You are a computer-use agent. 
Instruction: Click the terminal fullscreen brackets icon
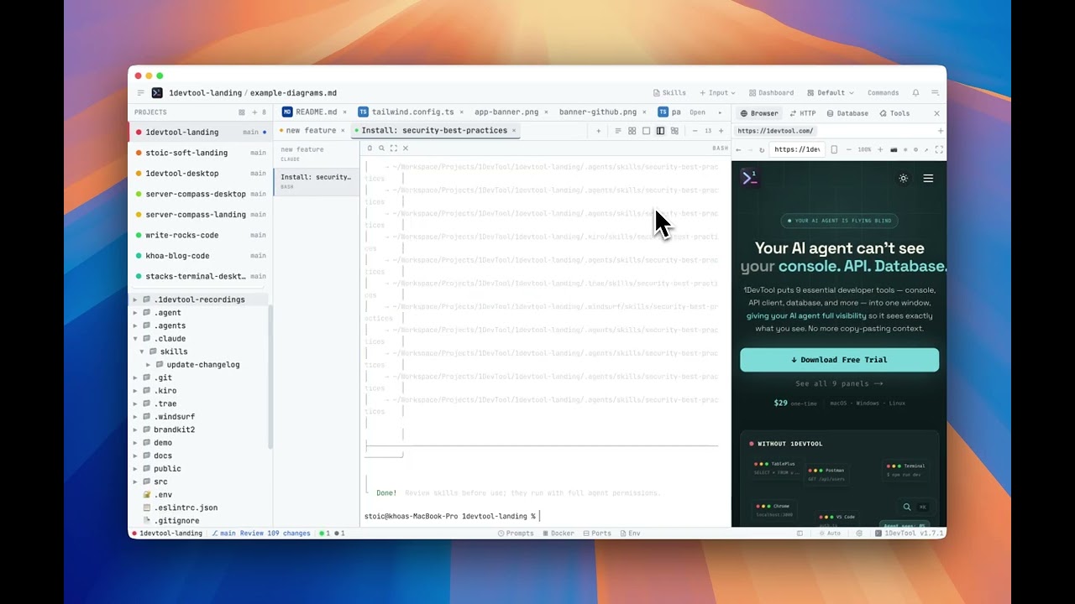click(393, 148)
